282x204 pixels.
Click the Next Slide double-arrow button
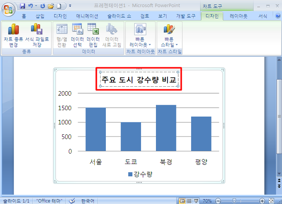[279, 186]
